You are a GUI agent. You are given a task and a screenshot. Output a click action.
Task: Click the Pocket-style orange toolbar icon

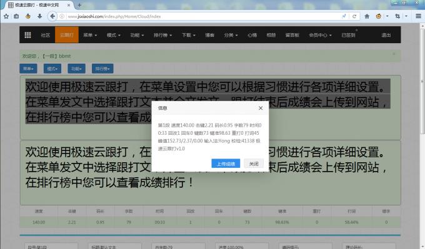28,16
